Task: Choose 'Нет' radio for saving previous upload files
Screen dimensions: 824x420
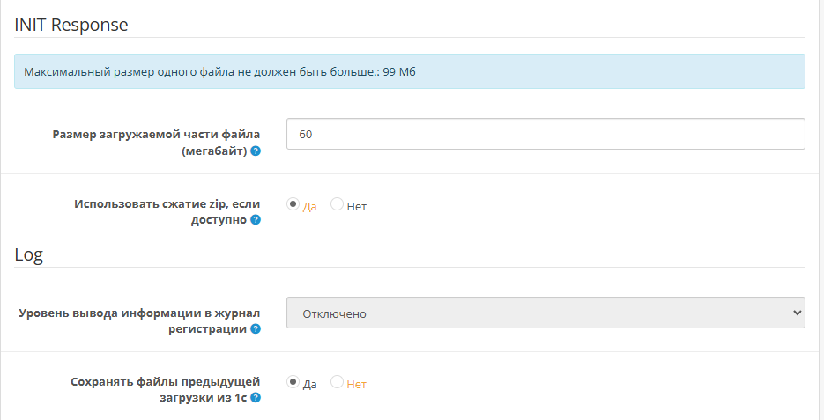Action: tap(337, 382)
